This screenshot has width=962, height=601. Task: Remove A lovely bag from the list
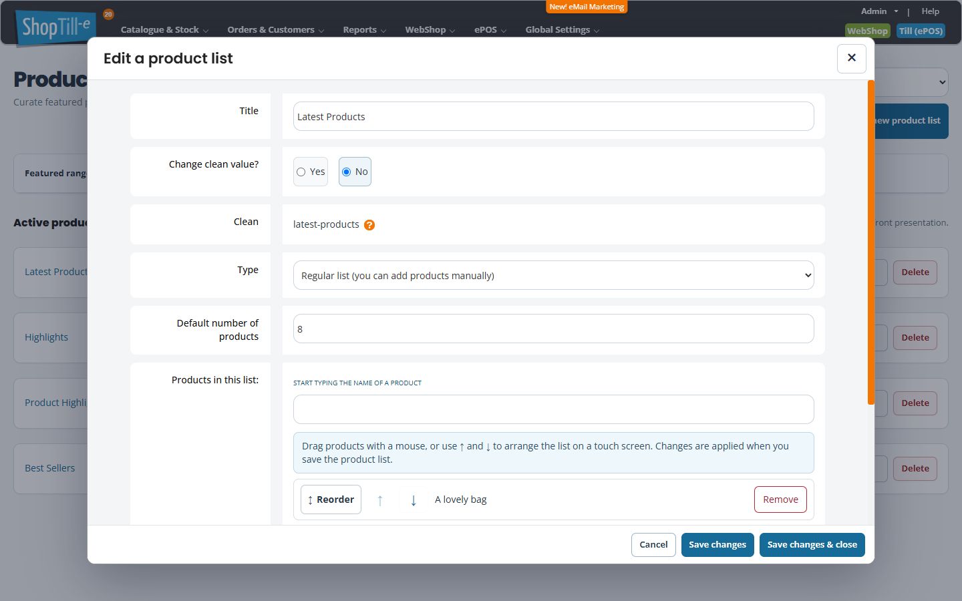[x=780, y=499]
